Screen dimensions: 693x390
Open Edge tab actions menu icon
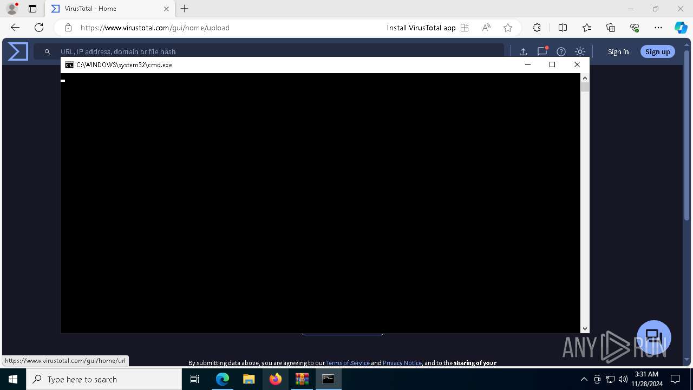pos(32,9)
